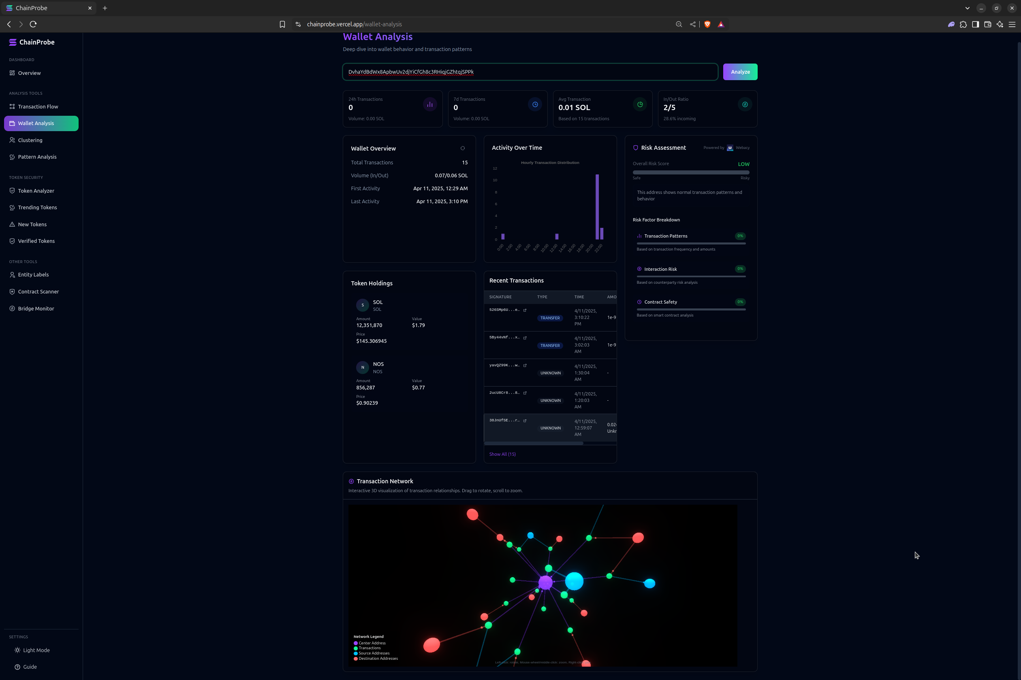Viewport: 1021px width, 680px height.
Task: Open Transaction Flow tool
Action: 41,107
